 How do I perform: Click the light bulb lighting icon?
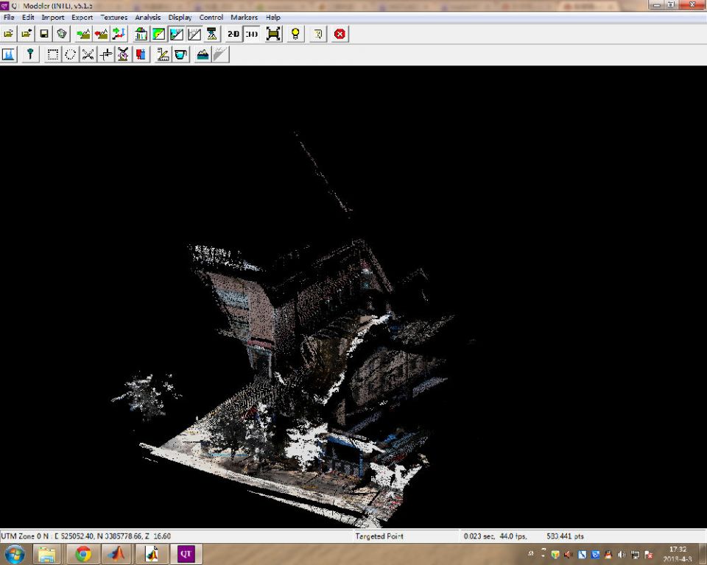[x=295, y=34]
